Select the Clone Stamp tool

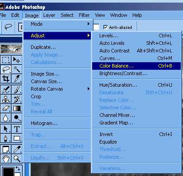[x=6, y=99]
